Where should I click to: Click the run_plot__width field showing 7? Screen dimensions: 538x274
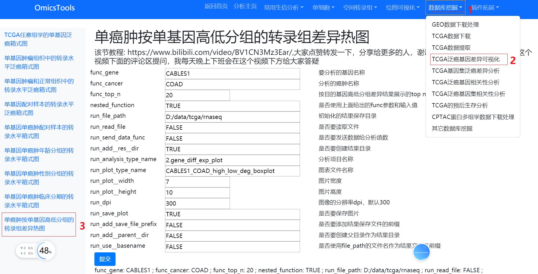197,182
